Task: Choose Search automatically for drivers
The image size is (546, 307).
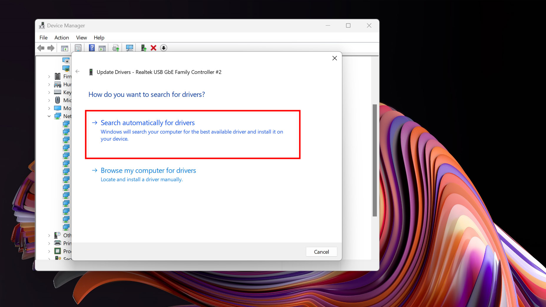Action: (193, 135)
